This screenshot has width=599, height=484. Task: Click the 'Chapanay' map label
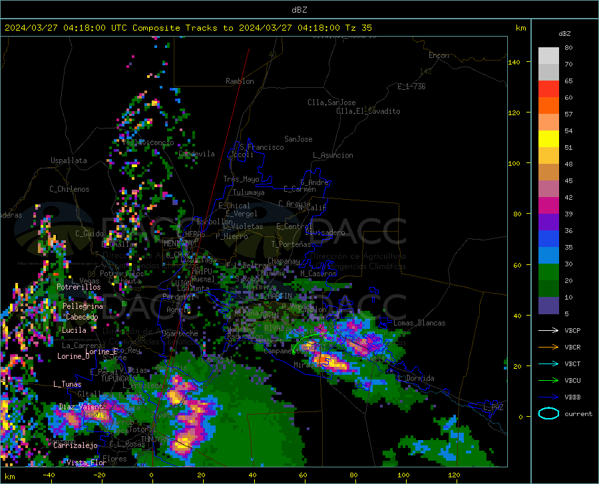click(x=284, y=261)
